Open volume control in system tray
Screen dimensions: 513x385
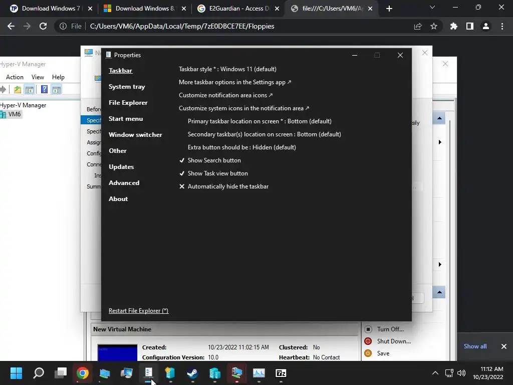[x=461, y=373]
